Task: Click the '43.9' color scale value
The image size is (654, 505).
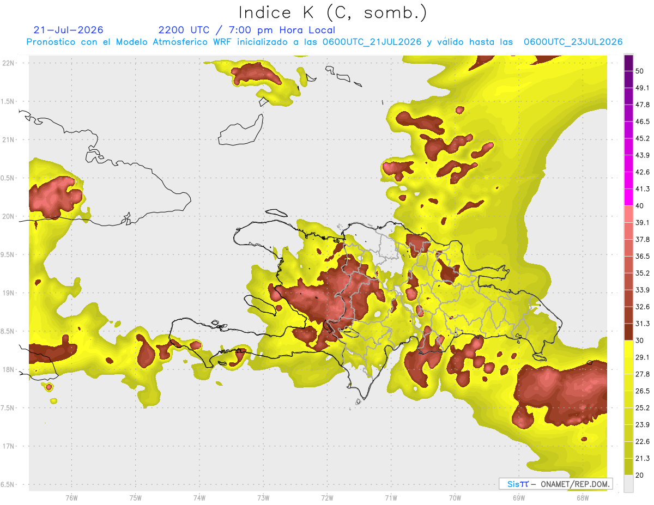Action: 643,155
